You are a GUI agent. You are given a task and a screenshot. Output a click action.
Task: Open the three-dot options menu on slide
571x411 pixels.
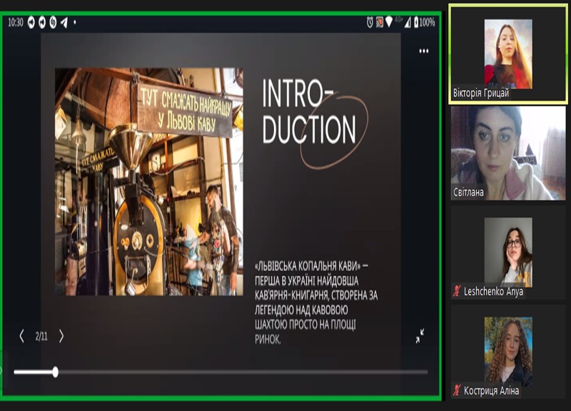pos(423,51)
